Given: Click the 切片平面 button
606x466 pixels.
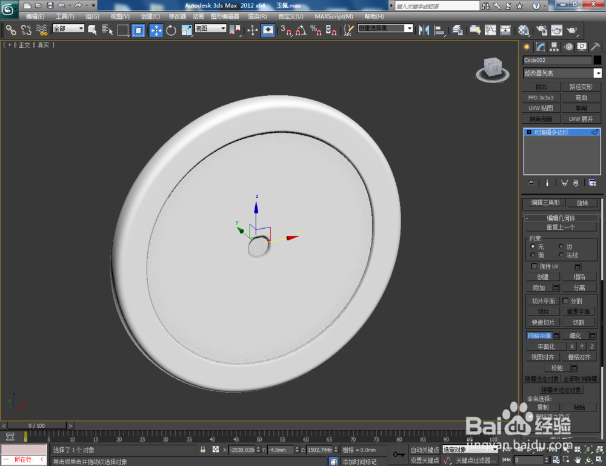Looking at the screenshot, I should (544, 301).
